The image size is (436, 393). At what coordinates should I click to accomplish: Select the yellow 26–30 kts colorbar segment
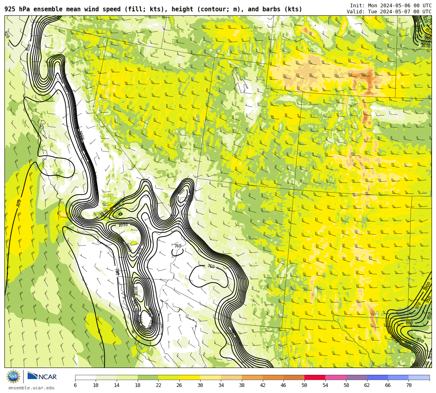coord(190,378)
